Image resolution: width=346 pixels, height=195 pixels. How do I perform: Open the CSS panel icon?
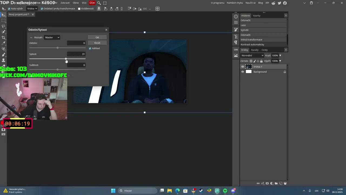(x=236, y=50)
